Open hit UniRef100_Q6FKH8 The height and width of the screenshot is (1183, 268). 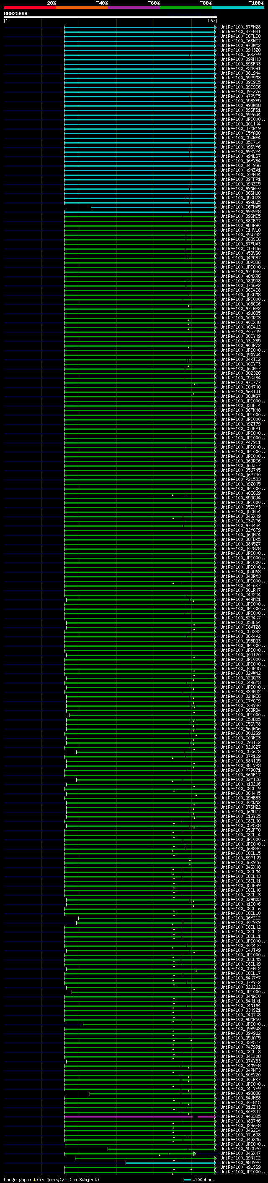(x=240, y=410)
